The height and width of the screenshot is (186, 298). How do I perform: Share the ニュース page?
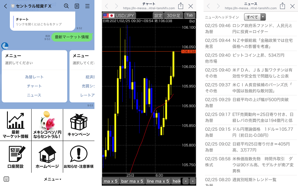[x=282, y=6]
